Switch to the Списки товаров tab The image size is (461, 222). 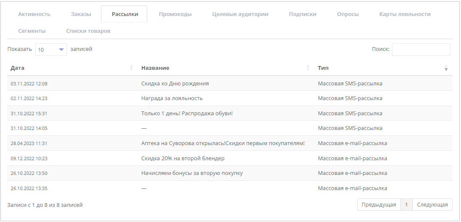pyautogui.click(x=88, y=31)
